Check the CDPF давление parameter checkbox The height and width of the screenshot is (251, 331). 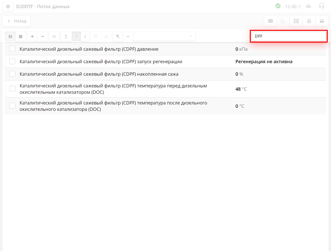12,49
